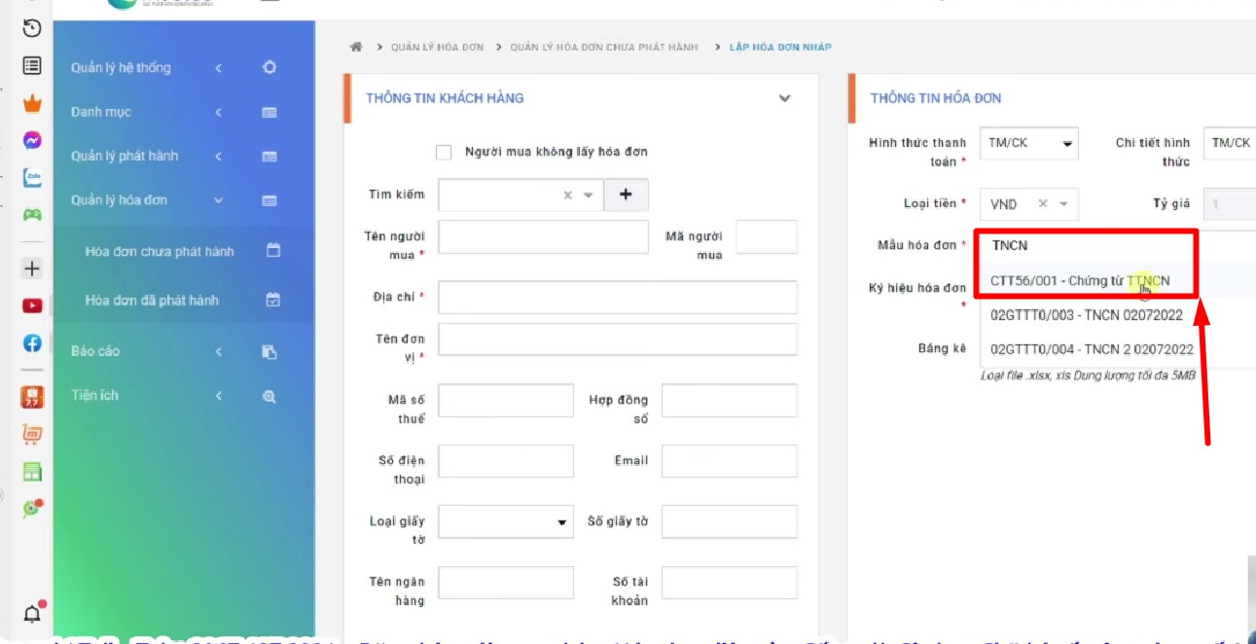Click the Số tài khoản input field

[x=730, y=584]
